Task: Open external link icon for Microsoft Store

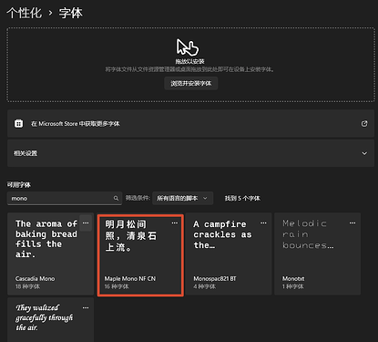Action: click(x=364, y=123)
